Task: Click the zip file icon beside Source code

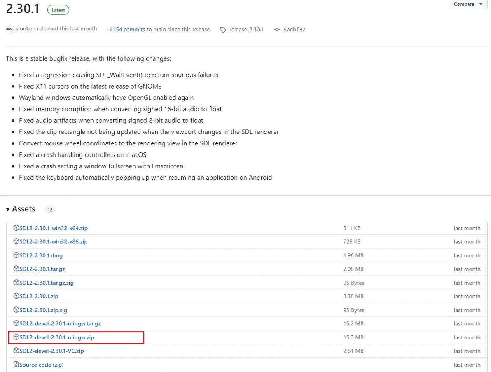Action: [16, 365]
